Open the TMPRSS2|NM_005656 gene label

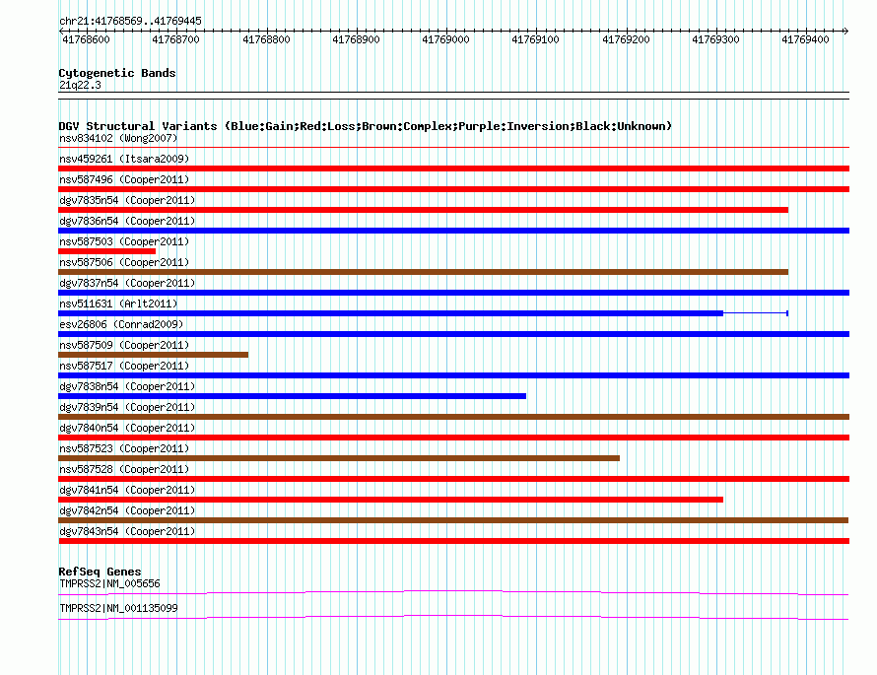109,583
